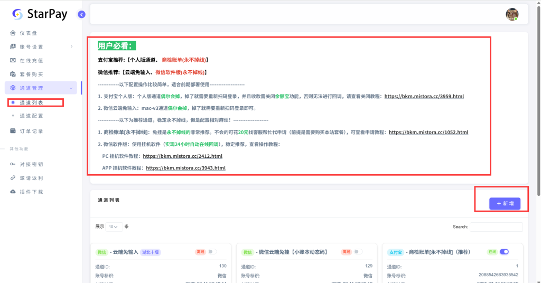Click account number 2088542663935542

pyautogui.click(x=499, y=275)
